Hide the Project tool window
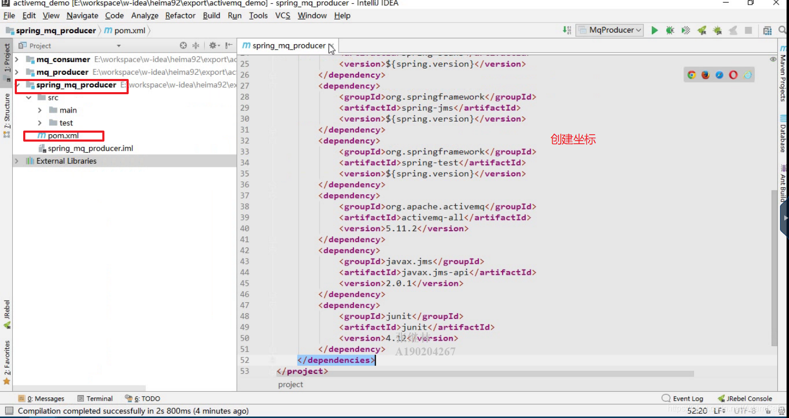The height and width of the screenshot is (418, 789). (228, 46)
